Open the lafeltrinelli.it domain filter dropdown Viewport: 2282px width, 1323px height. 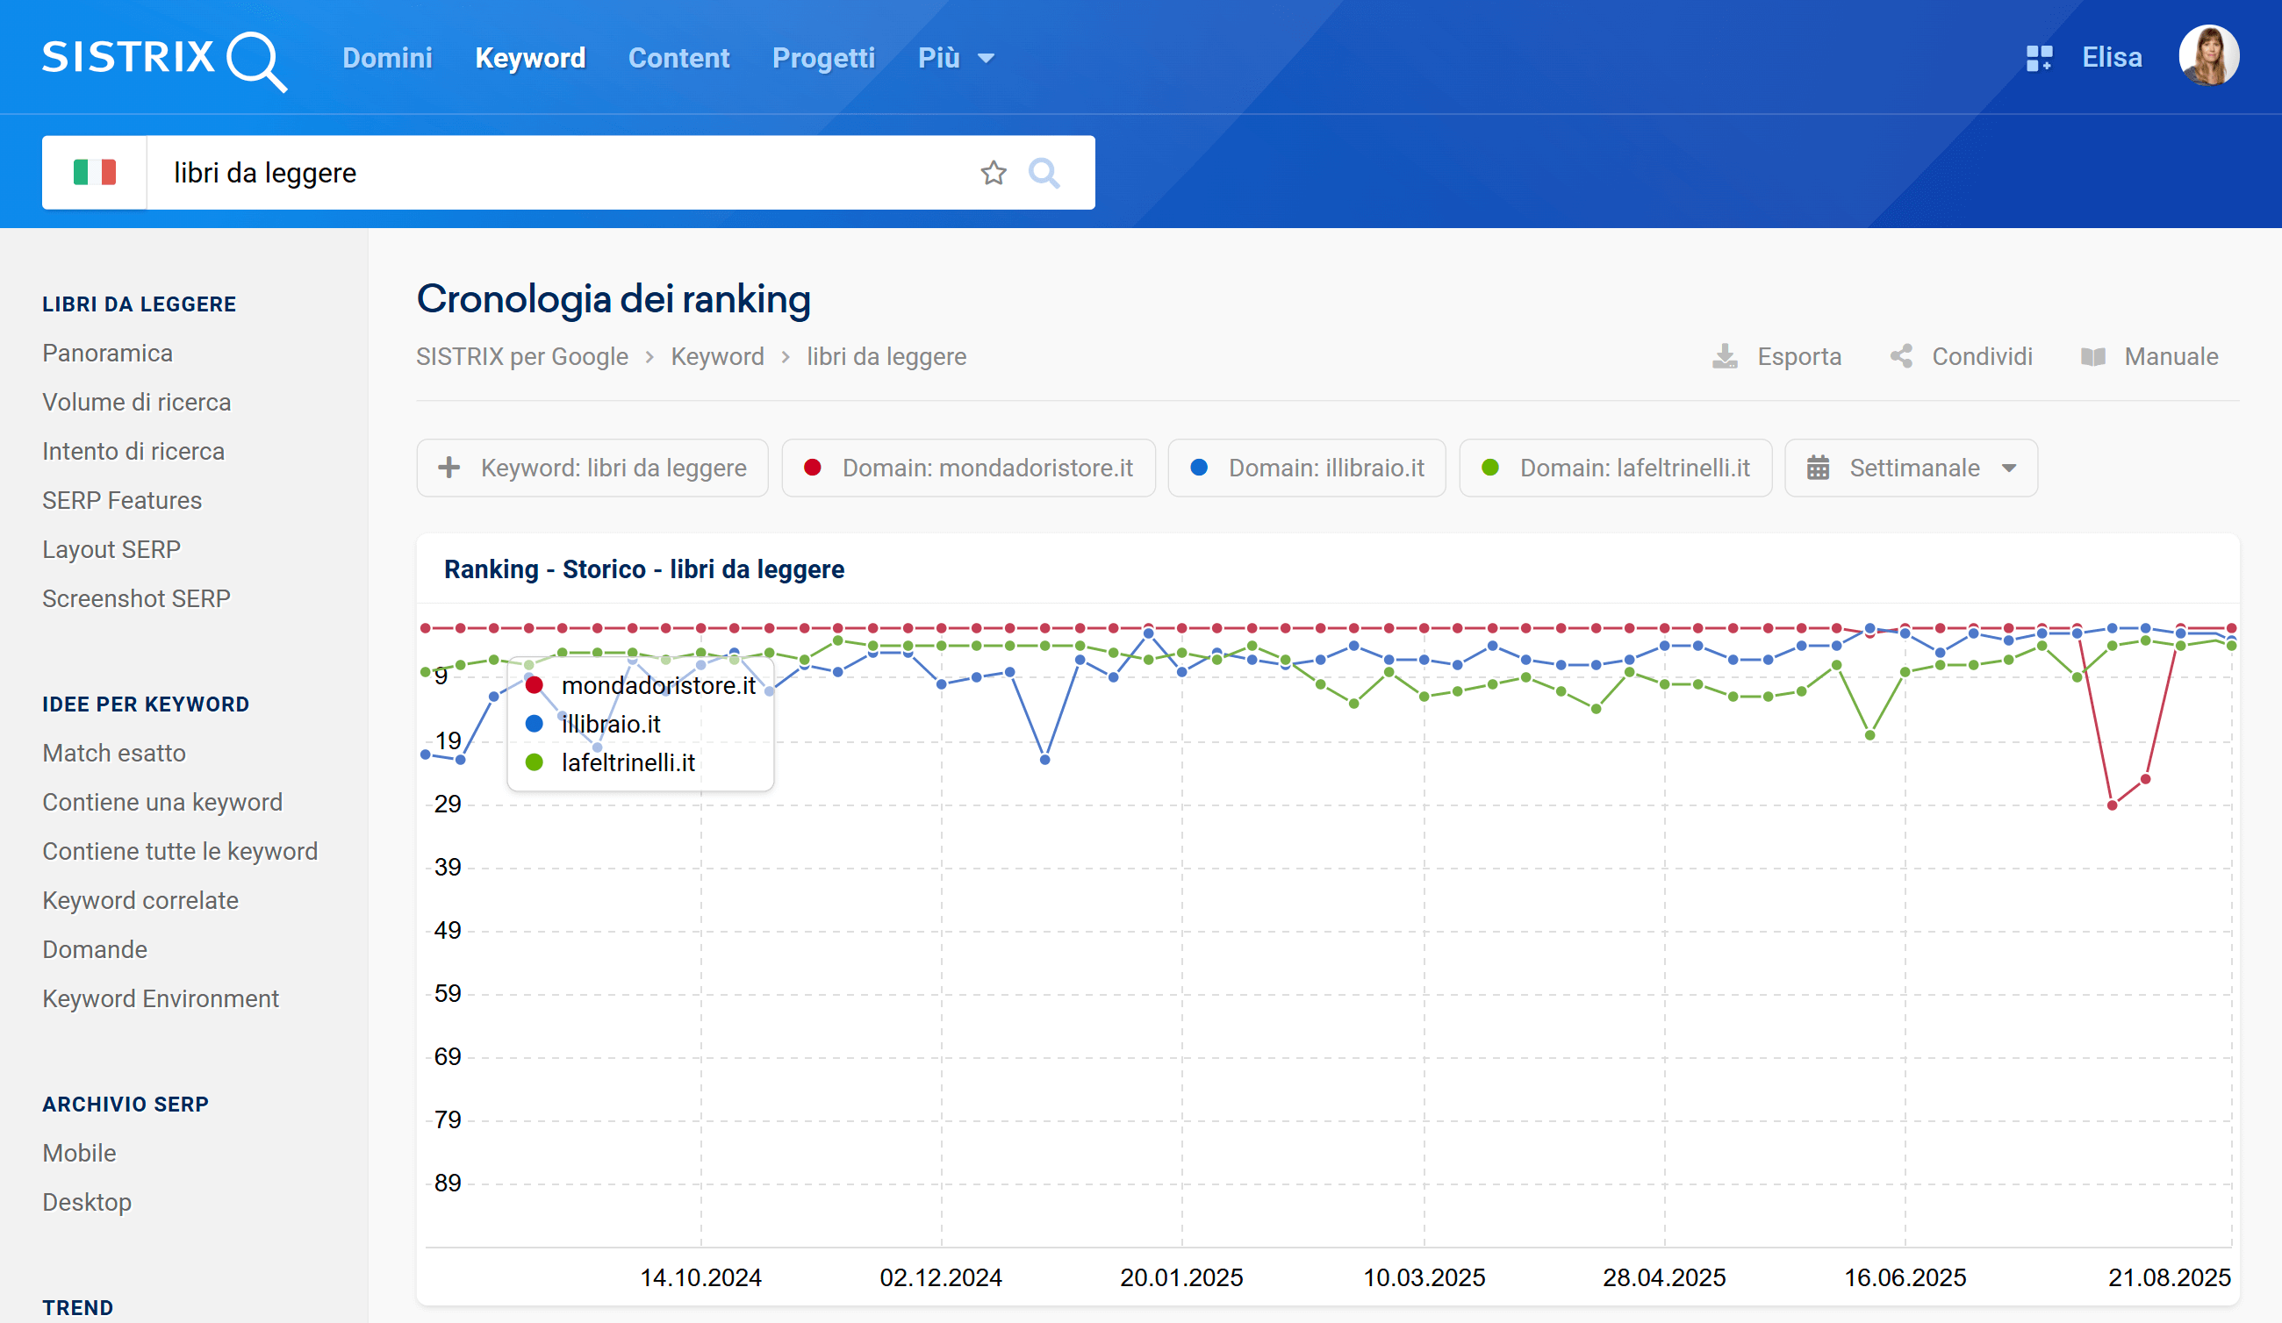[x=1615, y=468]
